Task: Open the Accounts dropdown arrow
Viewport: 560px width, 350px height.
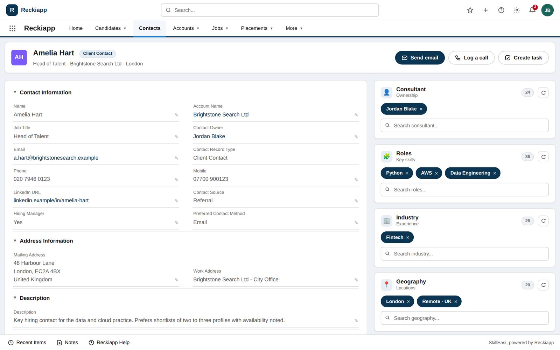Action: pyautogui.click(x=198, y=29)
